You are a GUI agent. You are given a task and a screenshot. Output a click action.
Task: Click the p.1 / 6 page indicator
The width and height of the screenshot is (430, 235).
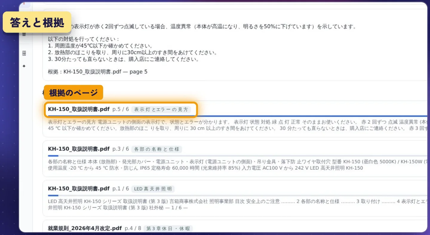pos(121,189)
